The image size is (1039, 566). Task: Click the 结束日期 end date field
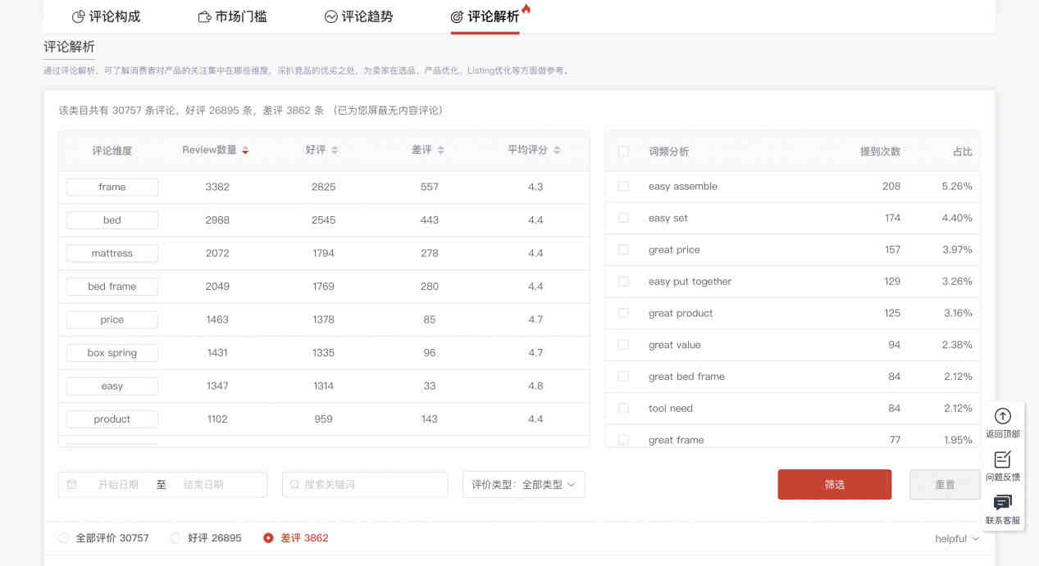click(x=203, y=485)
